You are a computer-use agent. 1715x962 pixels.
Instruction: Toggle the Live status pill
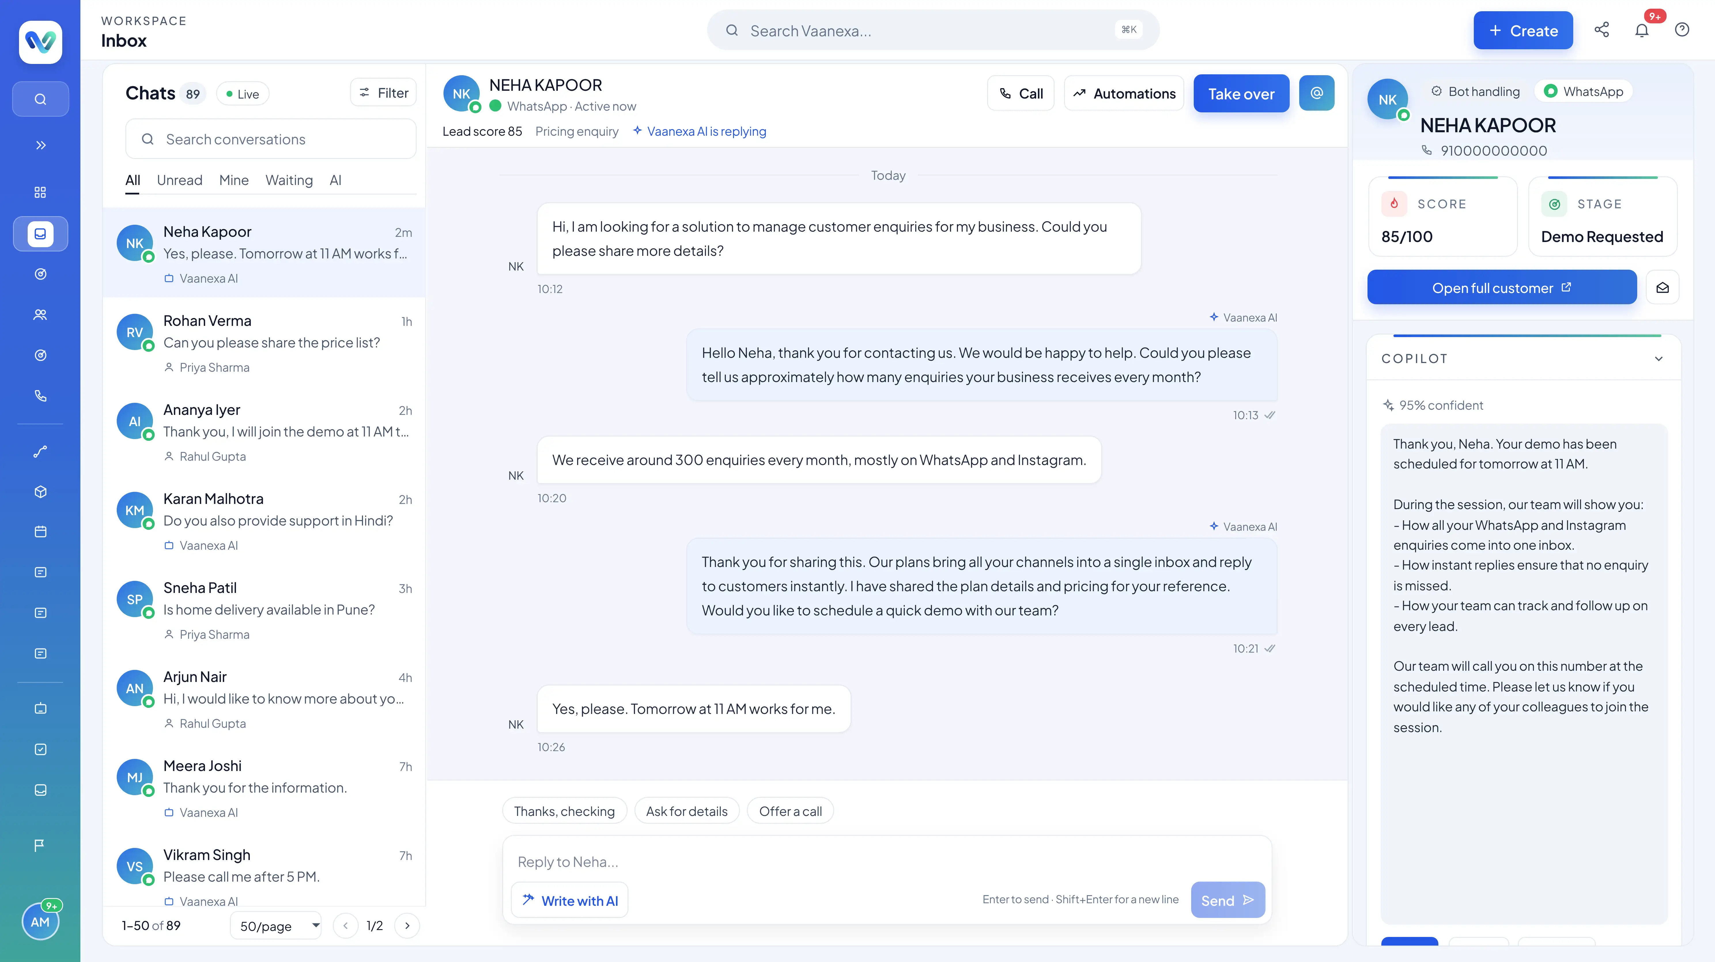click(242, 94)
